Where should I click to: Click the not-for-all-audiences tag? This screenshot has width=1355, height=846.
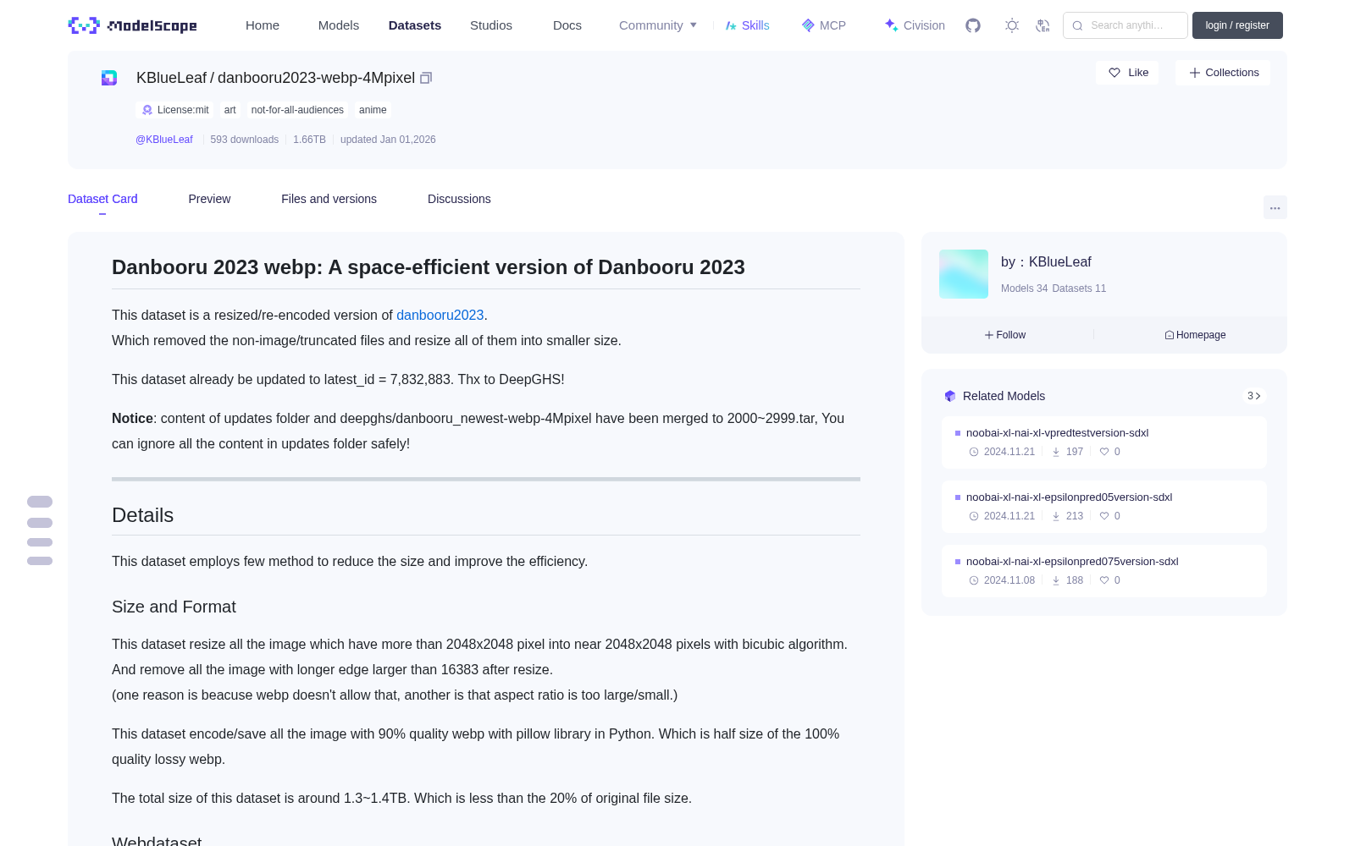297,110
